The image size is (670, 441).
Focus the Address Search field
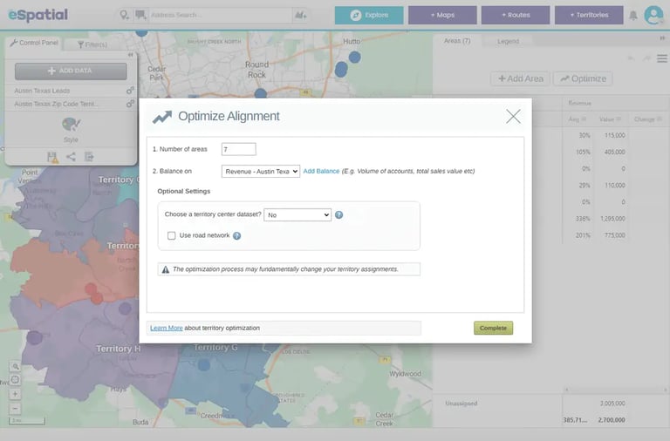(x=220, y=15)
